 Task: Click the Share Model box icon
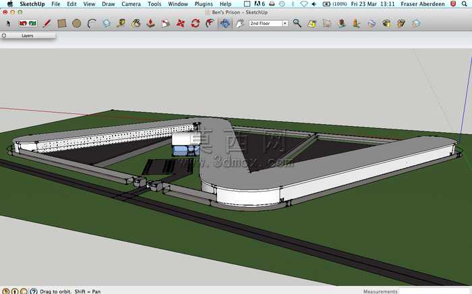click(401, 23)
